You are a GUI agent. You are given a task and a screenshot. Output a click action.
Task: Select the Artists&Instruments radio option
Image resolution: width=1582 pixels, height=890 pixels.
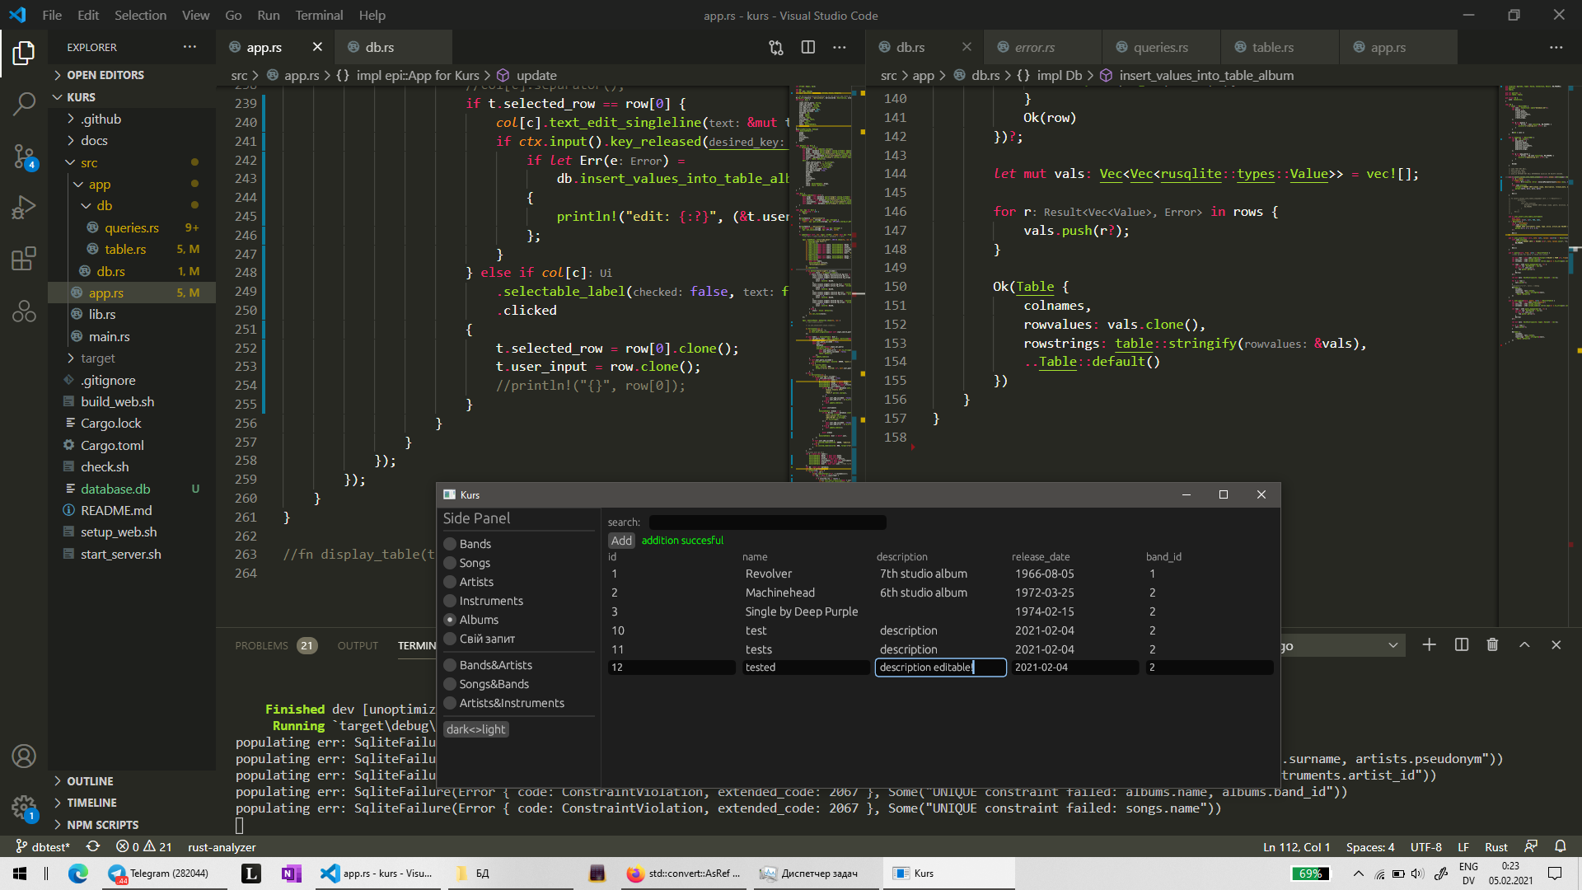[503, 703]
